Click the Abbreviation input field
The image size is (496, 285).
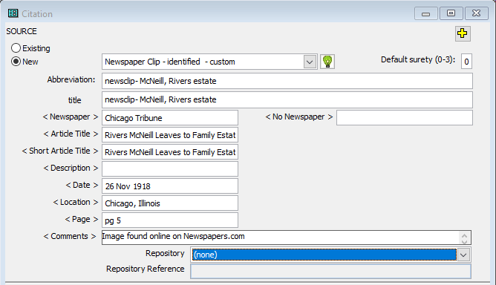287,81
